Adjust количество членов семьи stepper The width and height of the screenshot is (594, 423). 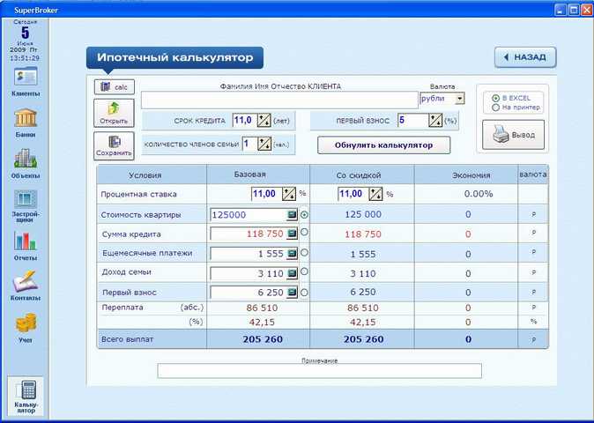[x=264, y=145]
